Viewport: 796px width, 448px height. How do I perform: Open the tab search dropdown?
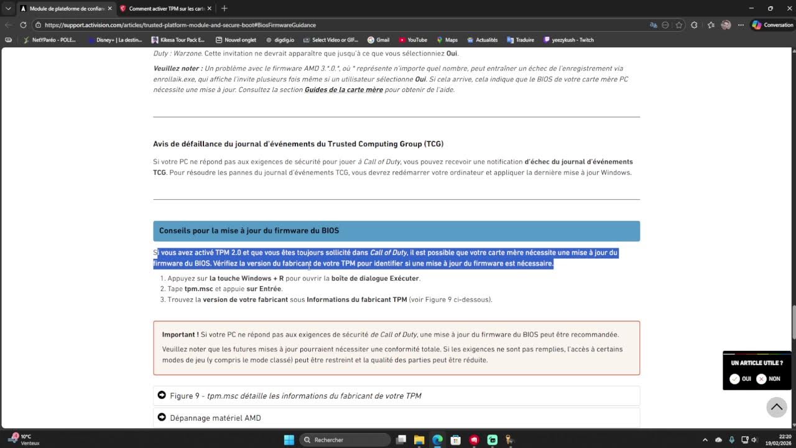(8, 8)
